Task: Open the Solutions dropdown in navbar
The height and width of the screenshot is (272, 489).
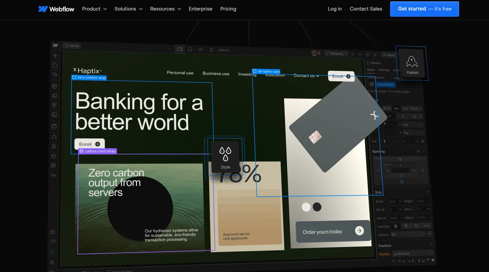Action: tap(129, 9)
